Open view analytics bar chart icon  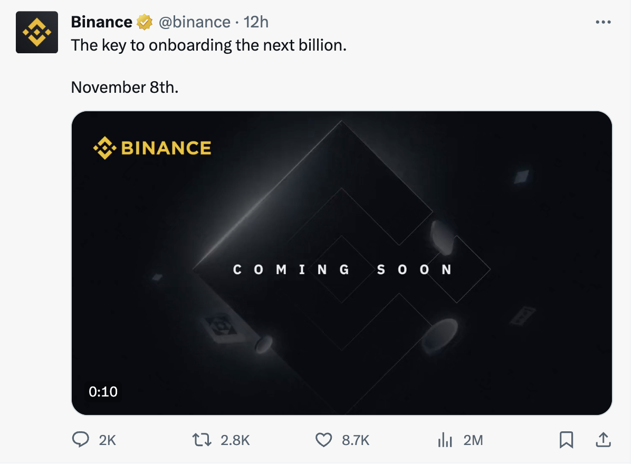(445, 440)
